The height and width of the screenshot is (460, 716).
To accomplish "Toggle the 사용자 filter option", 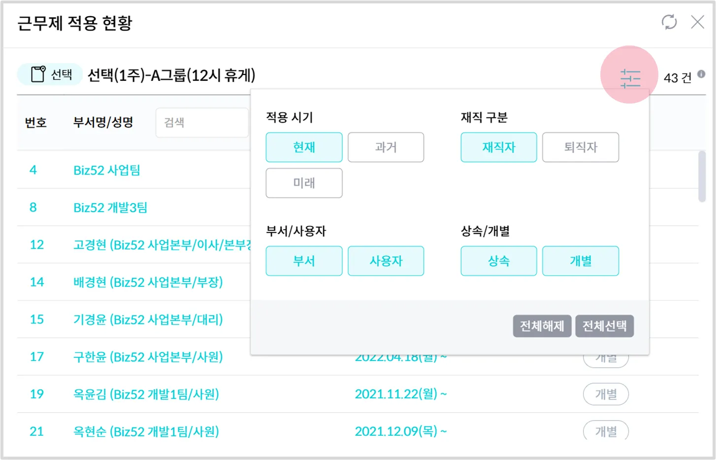I will point(386,261).
